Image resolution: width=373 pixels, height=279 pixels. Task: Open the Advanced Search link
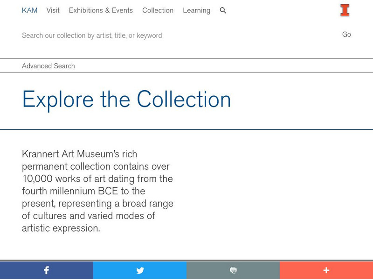(x=48, y=66)
